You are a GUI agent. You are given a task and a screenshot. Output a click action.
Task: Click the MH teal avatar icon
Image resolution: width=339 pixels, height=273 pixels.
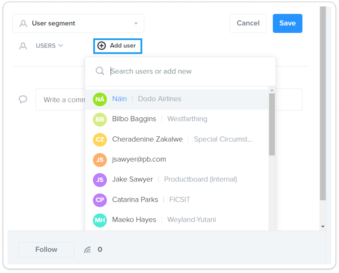click(100, 220)
